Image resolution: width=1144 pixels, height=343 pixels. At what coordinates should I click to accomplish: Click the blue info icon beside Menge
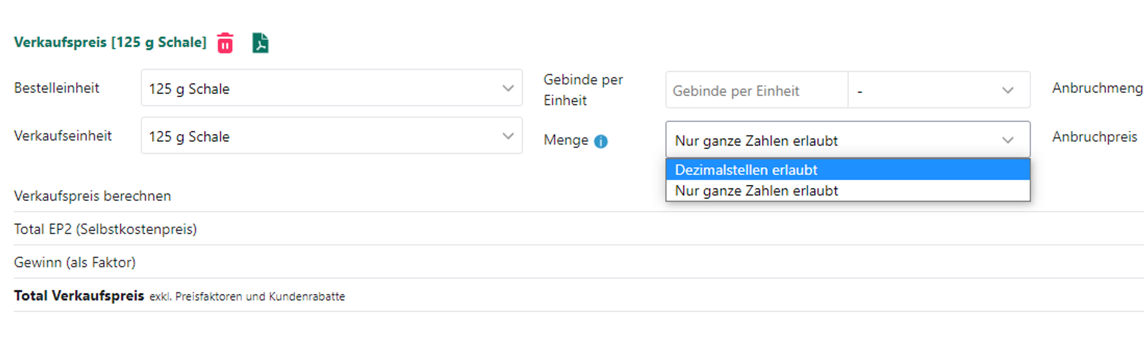tap(601, 141)
